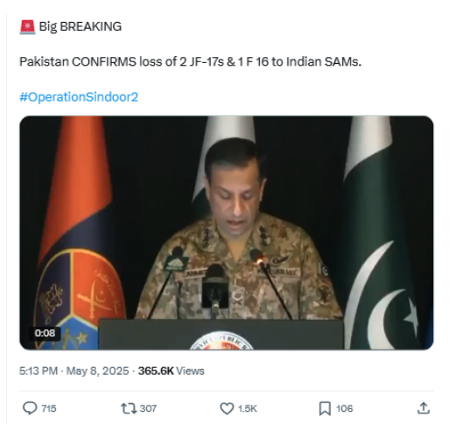Open the #OperationSindoor2 hashtag link
Viewport: 463px width, 424px height.
pos(79,97)
